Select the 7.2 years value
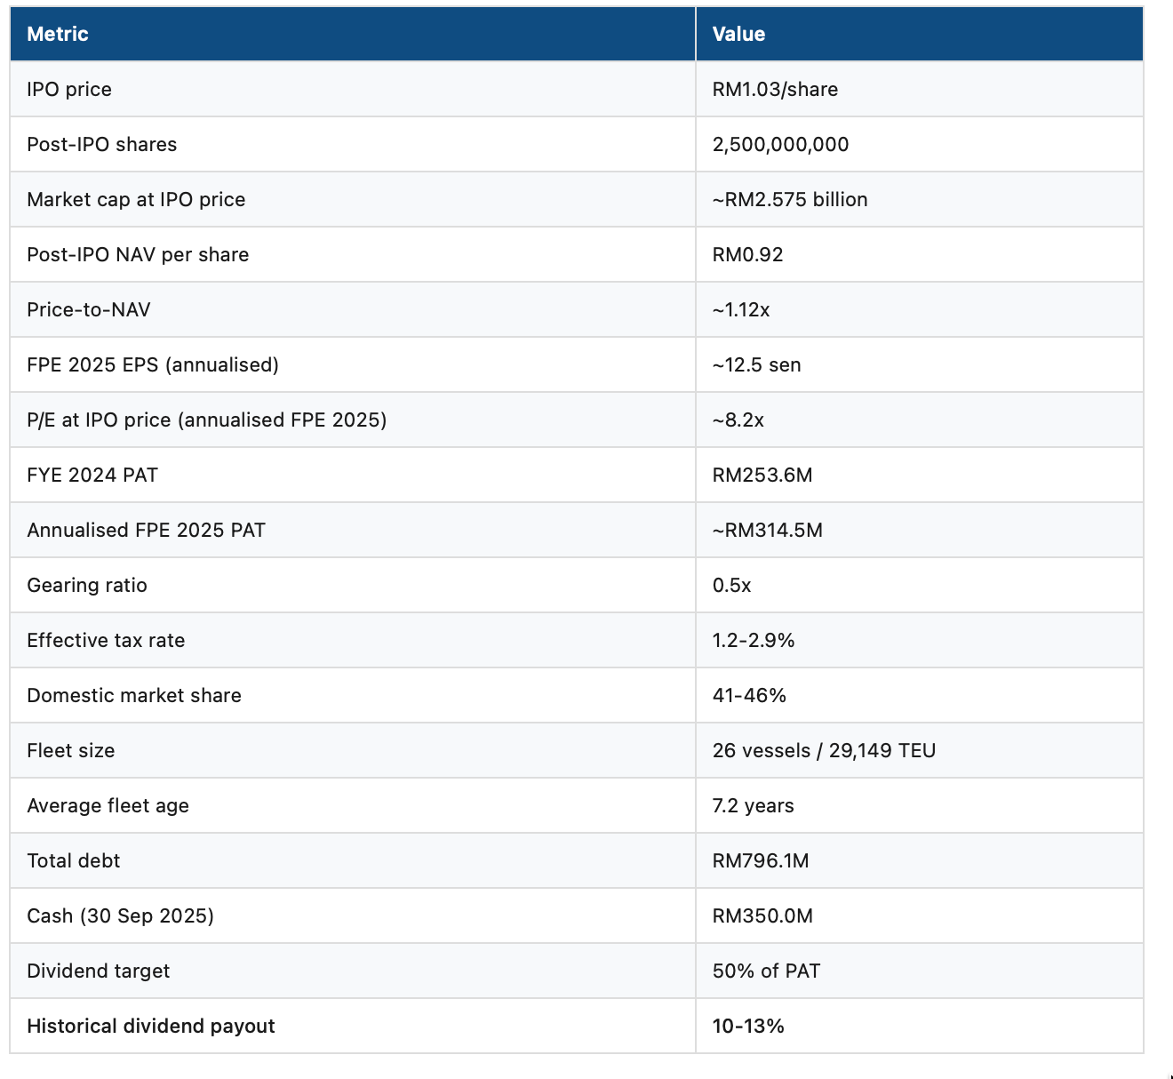This screenshot has width=1173, height=1079. click(753, 805)
